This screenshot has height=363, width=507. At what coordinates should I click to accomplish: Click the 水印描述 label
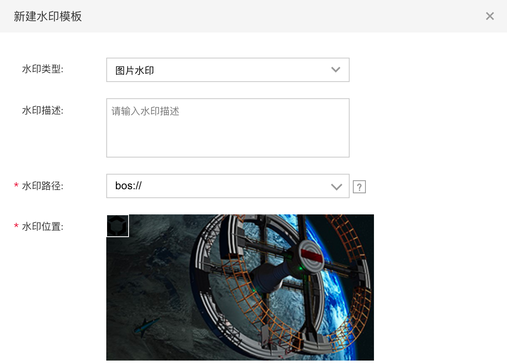tap(43, 110)
